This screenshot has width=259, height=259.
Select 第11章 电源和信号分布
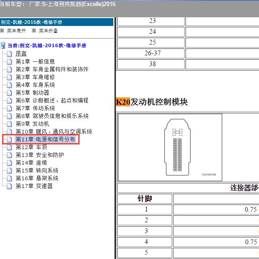tap(45, 139)
